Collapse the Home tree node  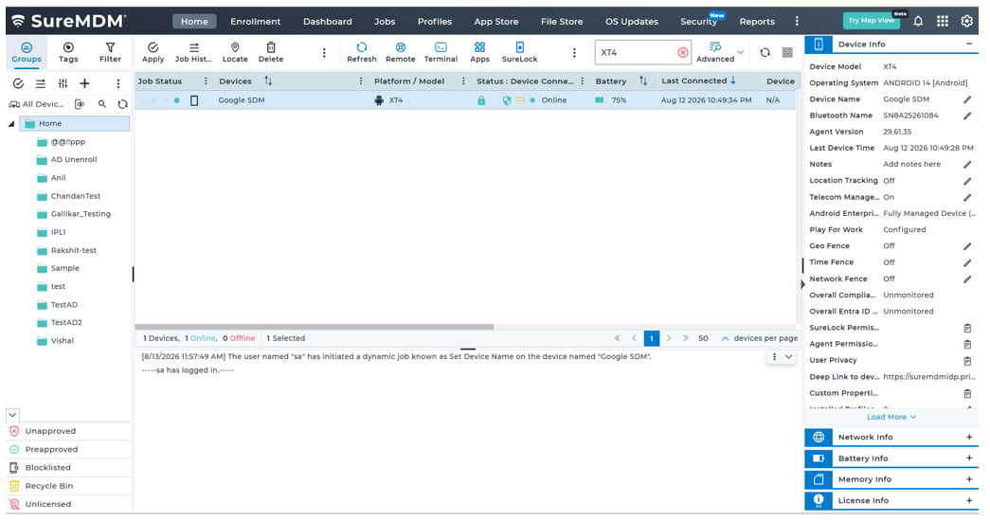11,124
